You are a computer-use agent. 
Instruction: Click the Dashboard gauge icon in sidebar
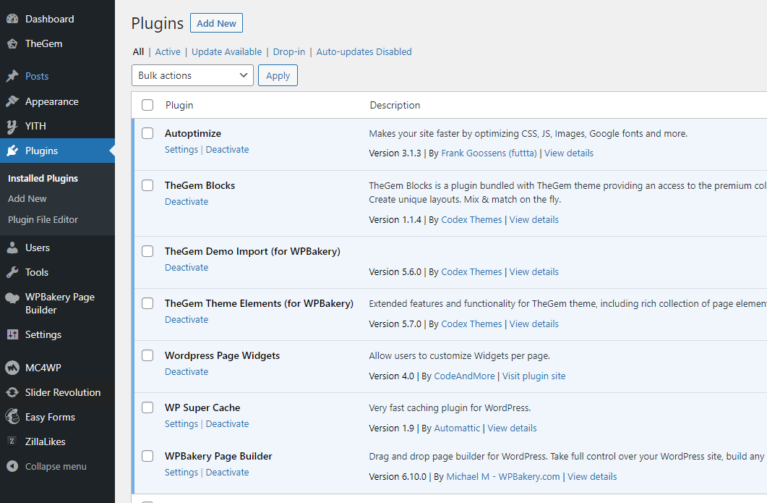pos(12,19)
